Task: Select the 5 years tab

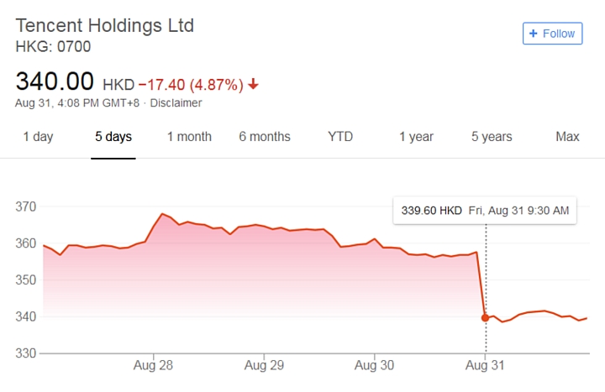Action: tap(492, 137)
